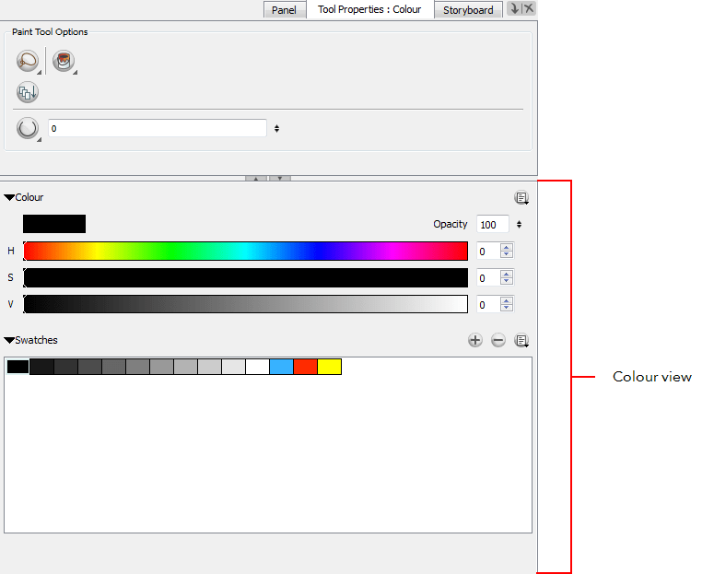The height and width of the screenshot is (574, 714).
Task: Collapse the Swatches section triangle
Action: point(9,340)
